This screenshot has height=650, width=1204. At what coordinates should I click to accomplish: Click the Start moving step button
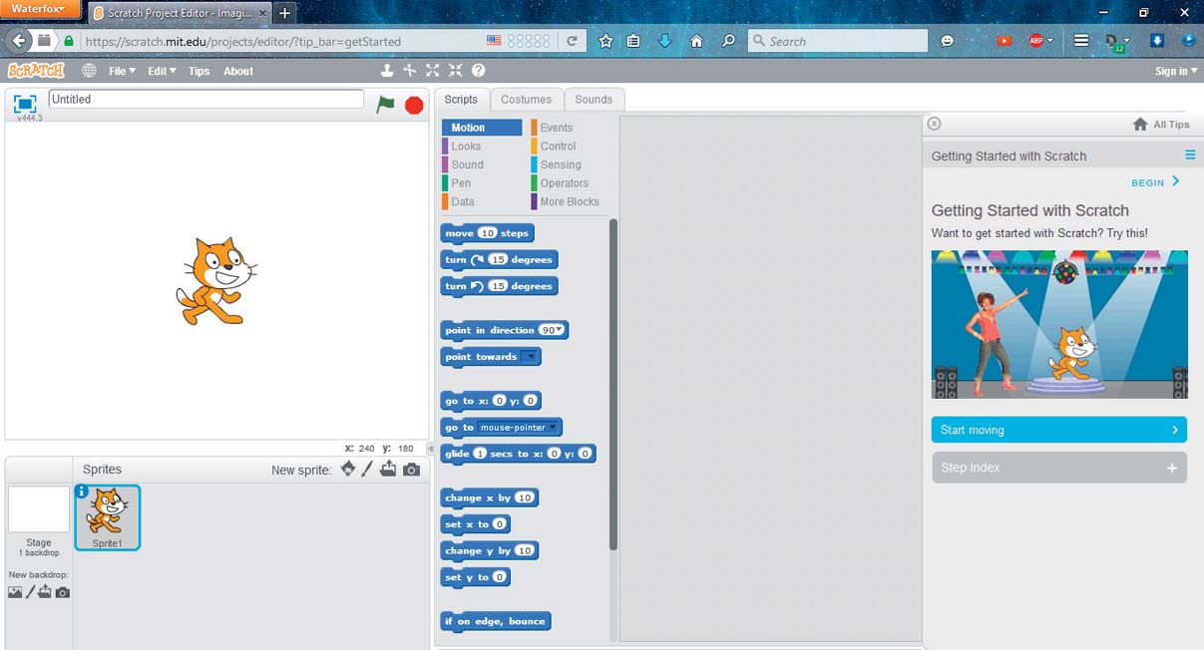(1059, 430)
